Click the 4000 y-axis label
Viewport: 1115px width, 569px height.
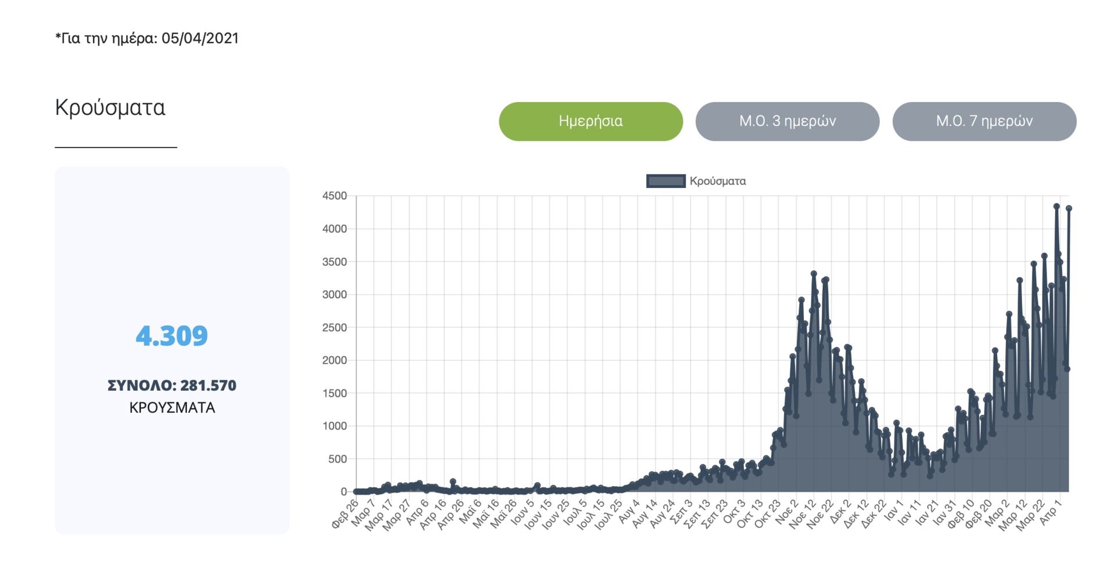(x=334, y=229)
